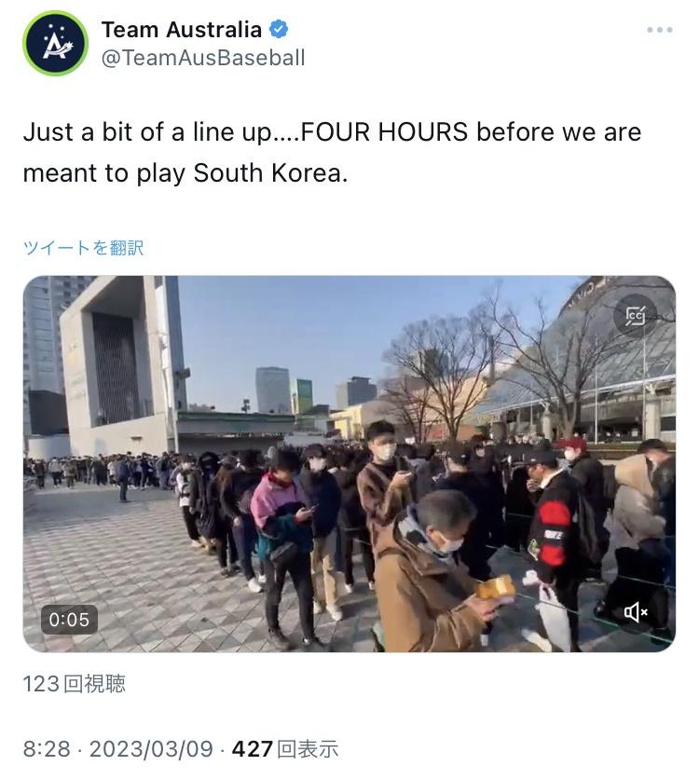Click the 123 回視聴 view count
Viewport: 699px width, 779px height.
74,684
